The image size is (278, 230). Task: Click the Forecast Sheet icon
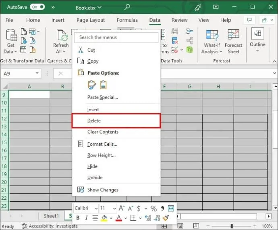[233, 41]
